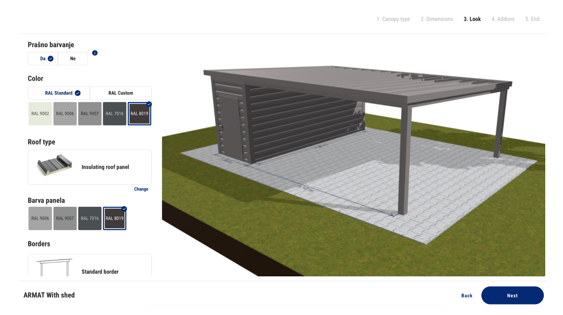The image size is (563, 315).
Task: Choose RAL 7016 under Barva panela
Action: tap(90, 219)
